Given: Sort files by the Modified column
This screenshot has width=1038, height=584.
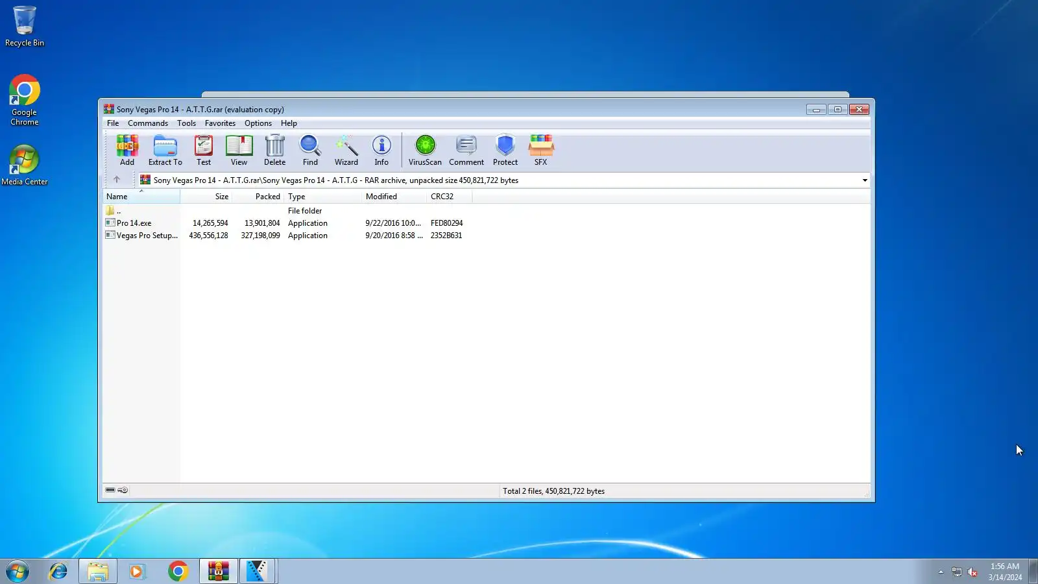Looking at the screenshot, I should [x=394, y=197].
